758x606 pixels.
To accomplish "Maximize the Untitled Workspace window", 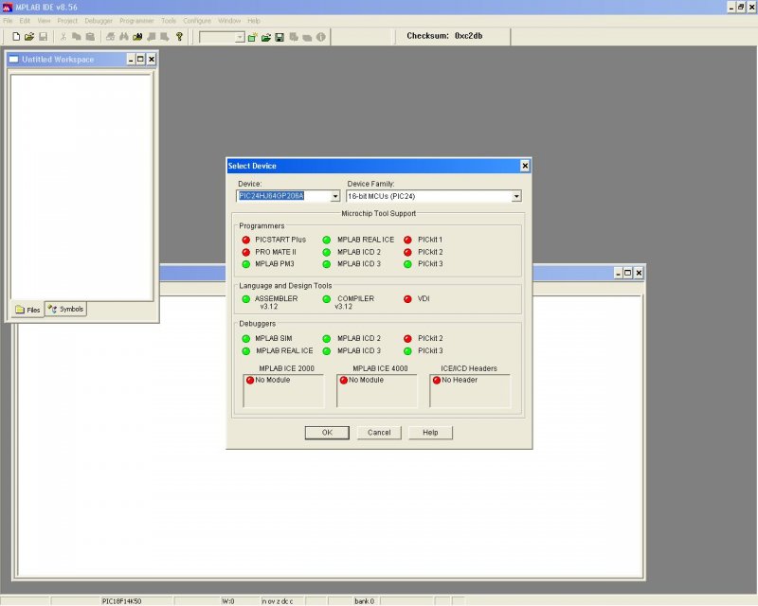I will coord(140,59).
